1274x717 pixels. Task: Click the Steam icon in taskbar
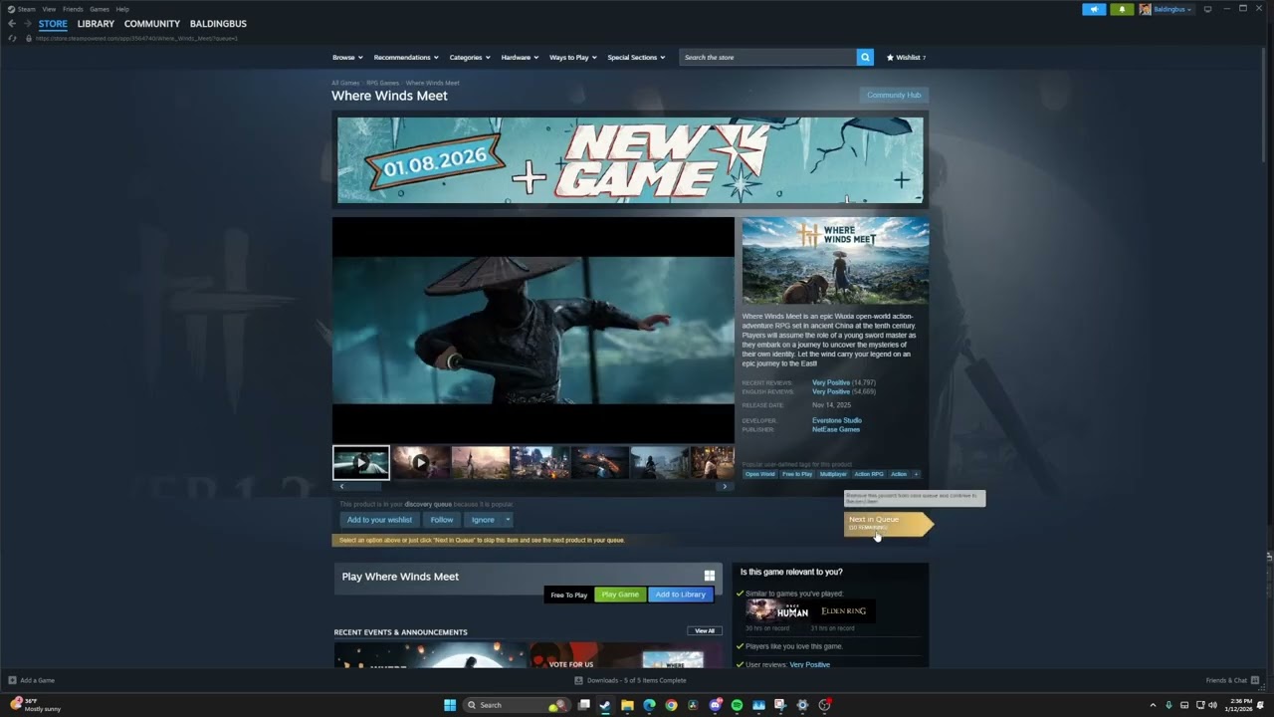click(605, 705)
